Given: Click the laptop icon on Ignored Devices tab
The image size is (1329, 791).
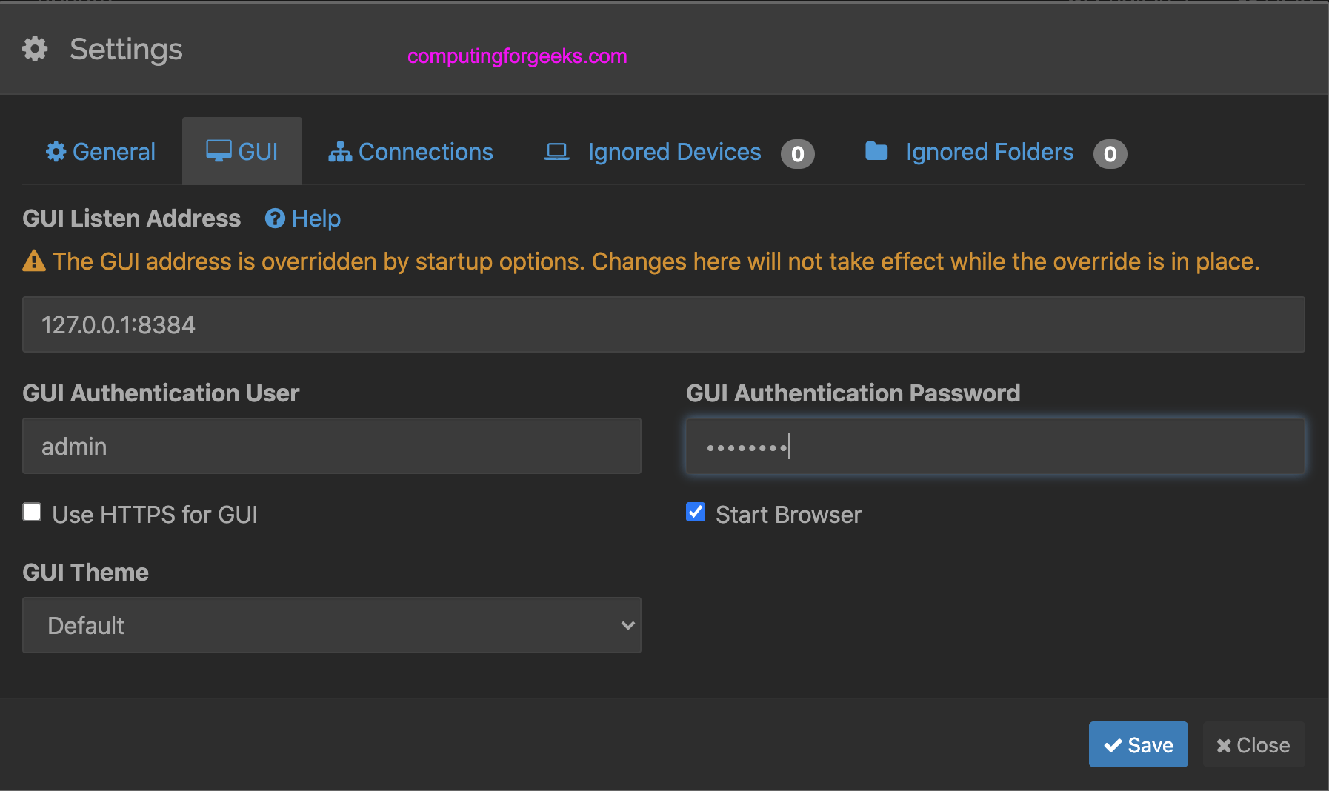Looking at the screenshot, I should tap(556, 151).
